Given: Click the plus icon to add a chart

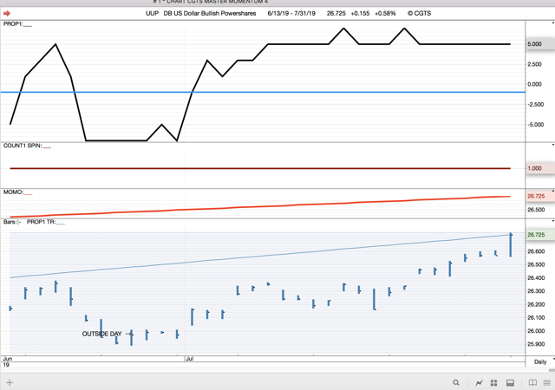Looking at the screenshot, I should pos(10,382).
